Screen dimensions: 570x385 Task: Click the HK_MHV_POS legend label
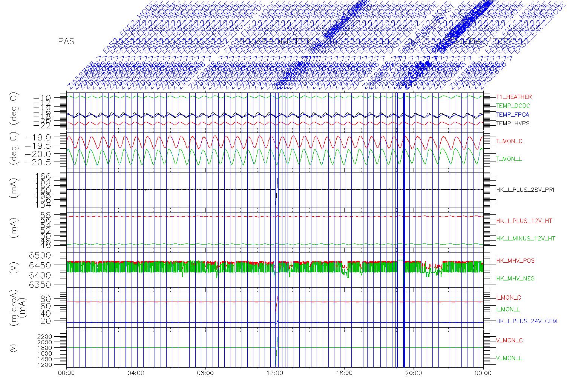pyautogui.click(x=515, y=261)
